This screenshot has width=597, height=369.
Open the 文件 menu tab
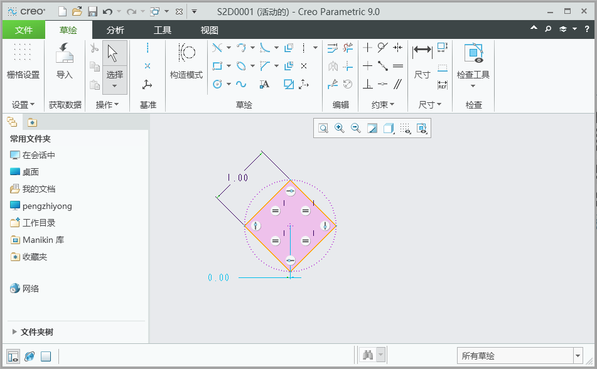click(x=24, y=30)
